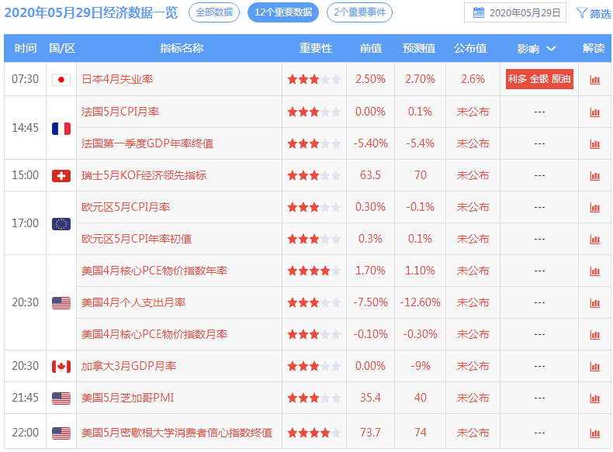
Task: Expand the 影响 column dropdown arrow
Action: pos(551,49)
